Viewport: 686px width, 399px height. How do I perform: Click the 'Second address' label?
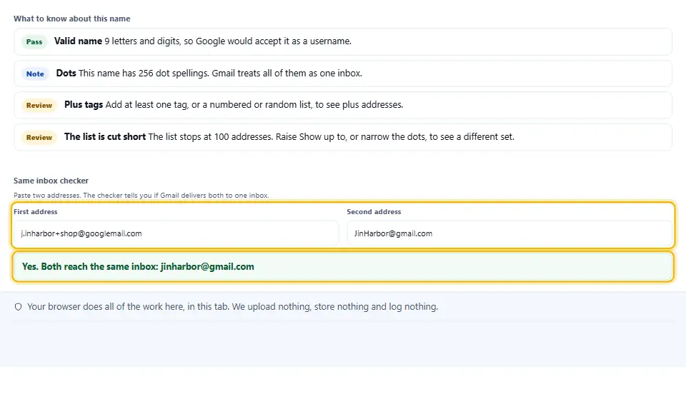(374, 211)
